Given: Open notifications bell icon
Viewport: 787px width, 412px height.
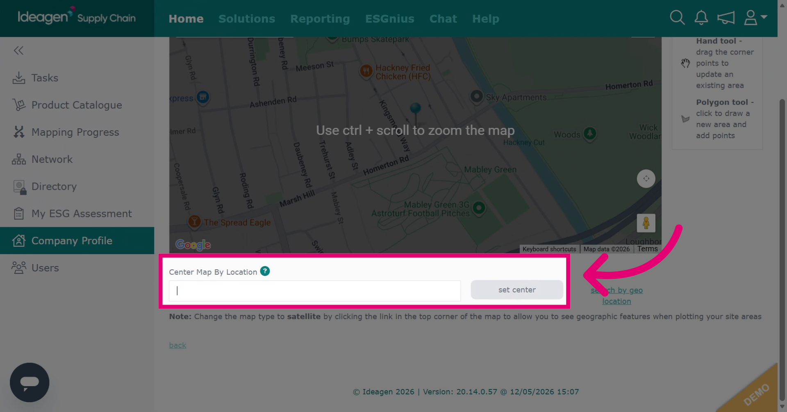Looking at the screenshot, I should tap(701, 18).
